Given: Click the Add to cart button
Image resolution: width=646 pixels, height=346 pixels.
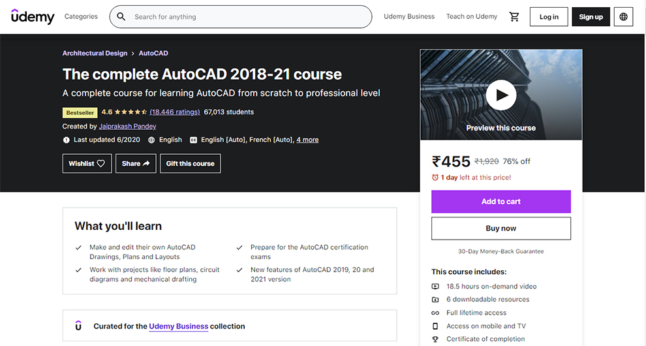Looking at the screenshot, I should tap(500, 202).
